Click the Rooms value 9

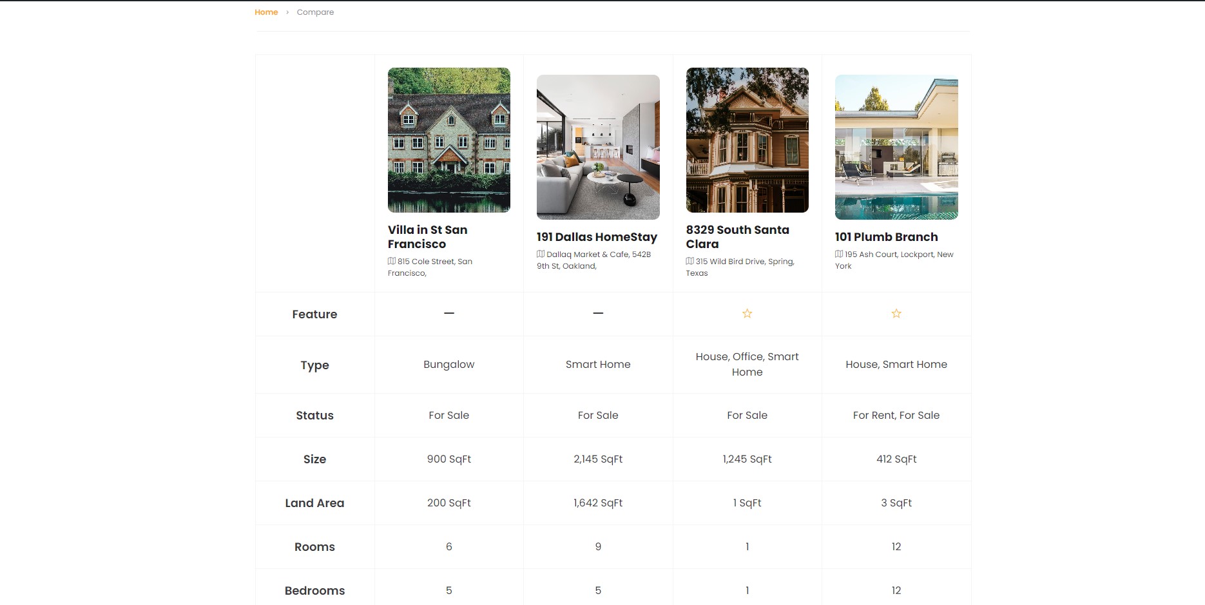point(598,547)
